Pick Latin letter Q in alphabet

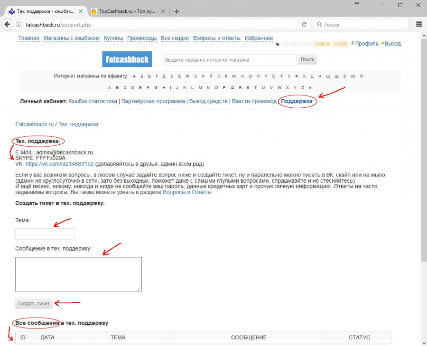(x=232, y=88)
